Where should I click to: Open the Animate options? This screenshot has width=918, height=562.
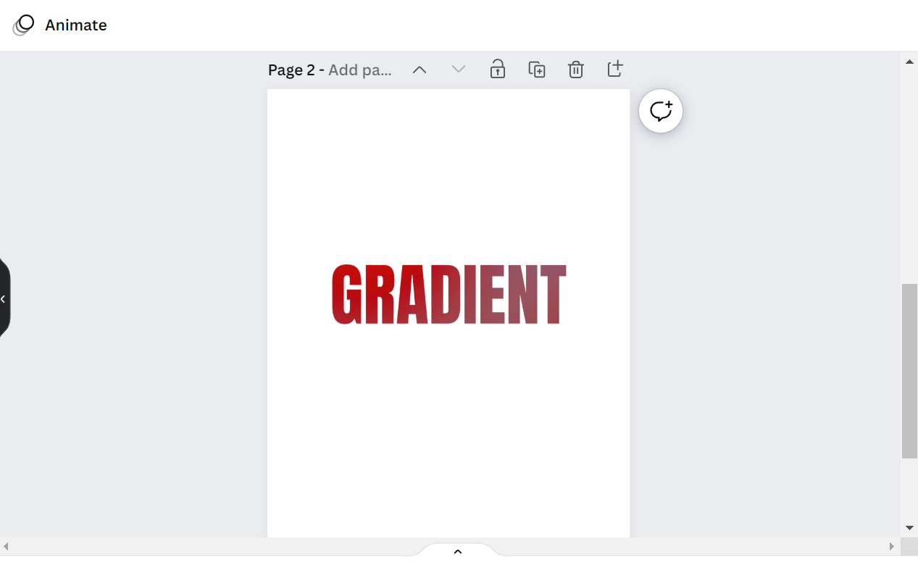click(x=61, y=25)
